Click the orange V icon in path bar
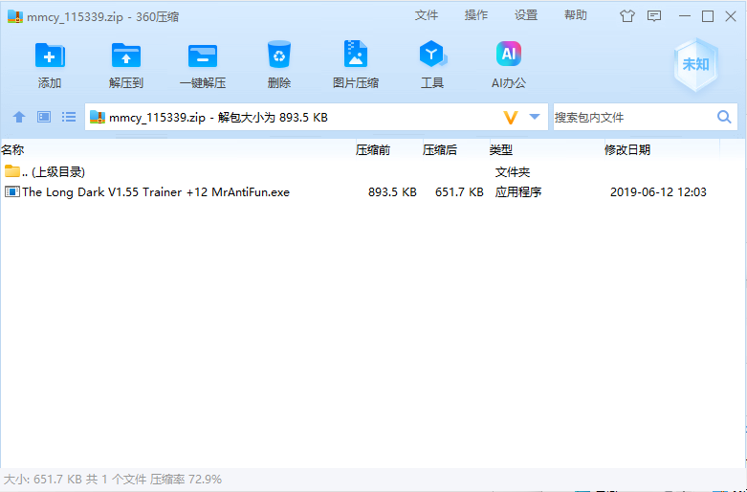 tap(511, 118)
